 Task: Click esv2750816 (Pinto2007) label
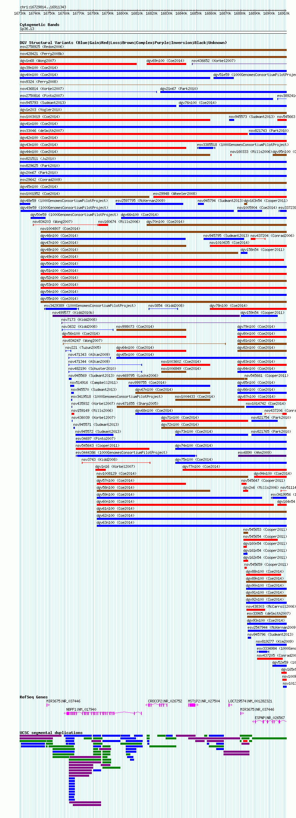pos(42,96)
